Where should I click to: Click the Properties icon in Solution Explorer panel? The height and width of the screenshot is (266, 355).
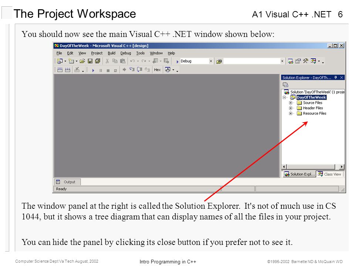tap(285, 85)
